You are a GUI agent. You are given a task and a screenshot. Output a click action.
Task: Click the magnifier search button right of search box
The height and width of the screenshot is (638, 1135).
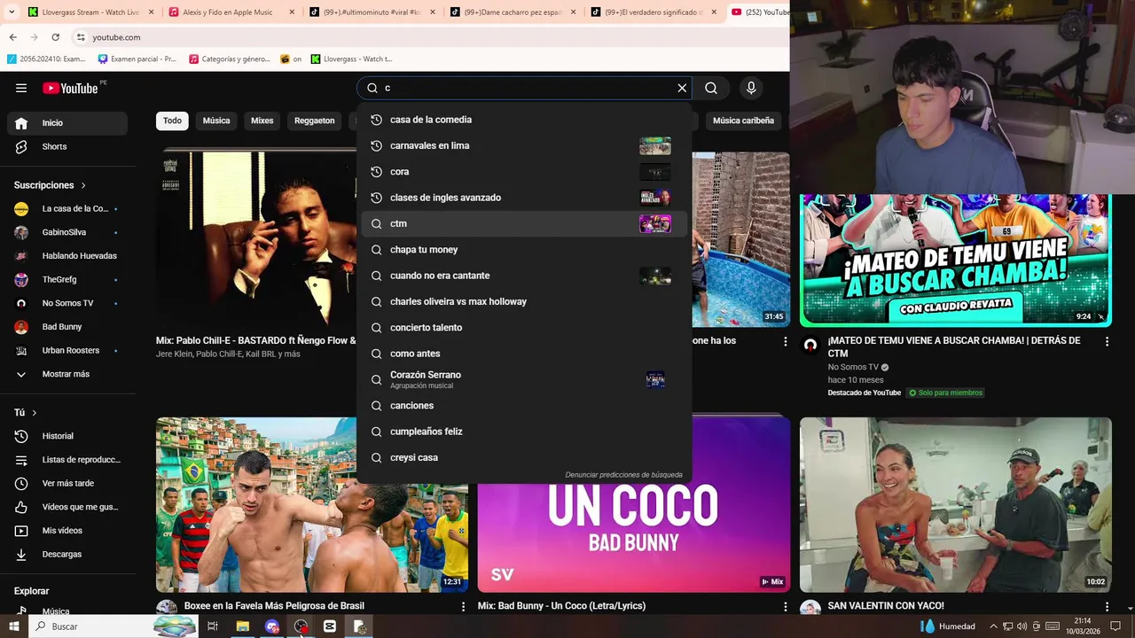tap(711, 88)
